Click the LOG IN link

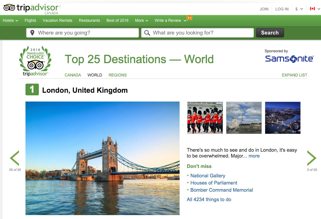282,9
